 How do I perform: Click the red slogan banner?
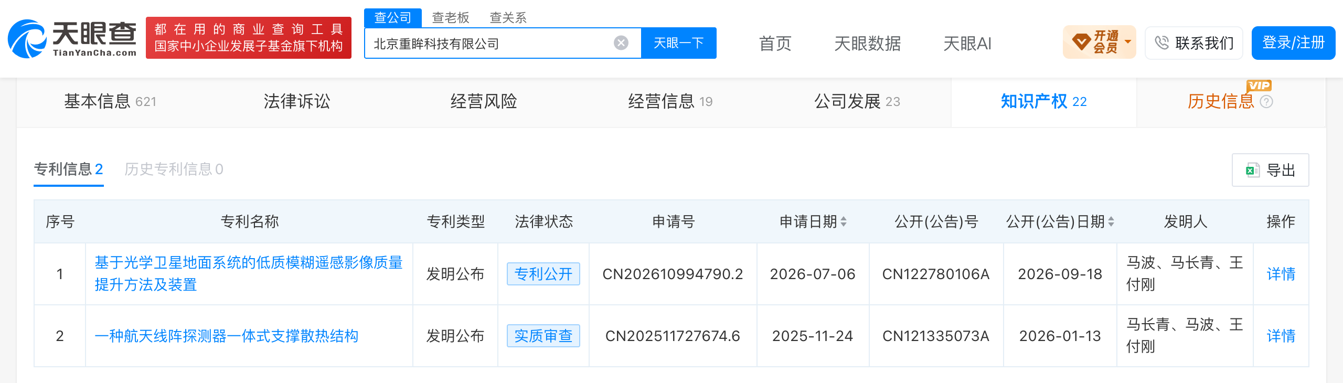[249, 38]
